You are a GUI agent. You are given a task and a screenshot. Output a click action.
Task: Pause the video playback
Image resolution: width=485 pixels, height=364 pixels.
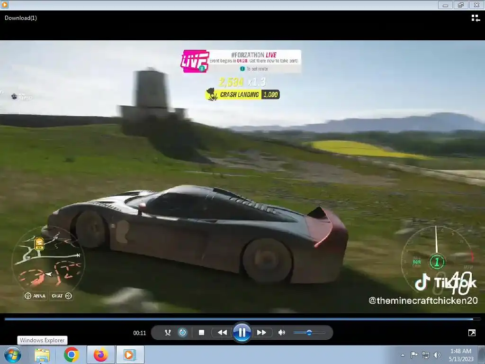[x=242, y=332]
